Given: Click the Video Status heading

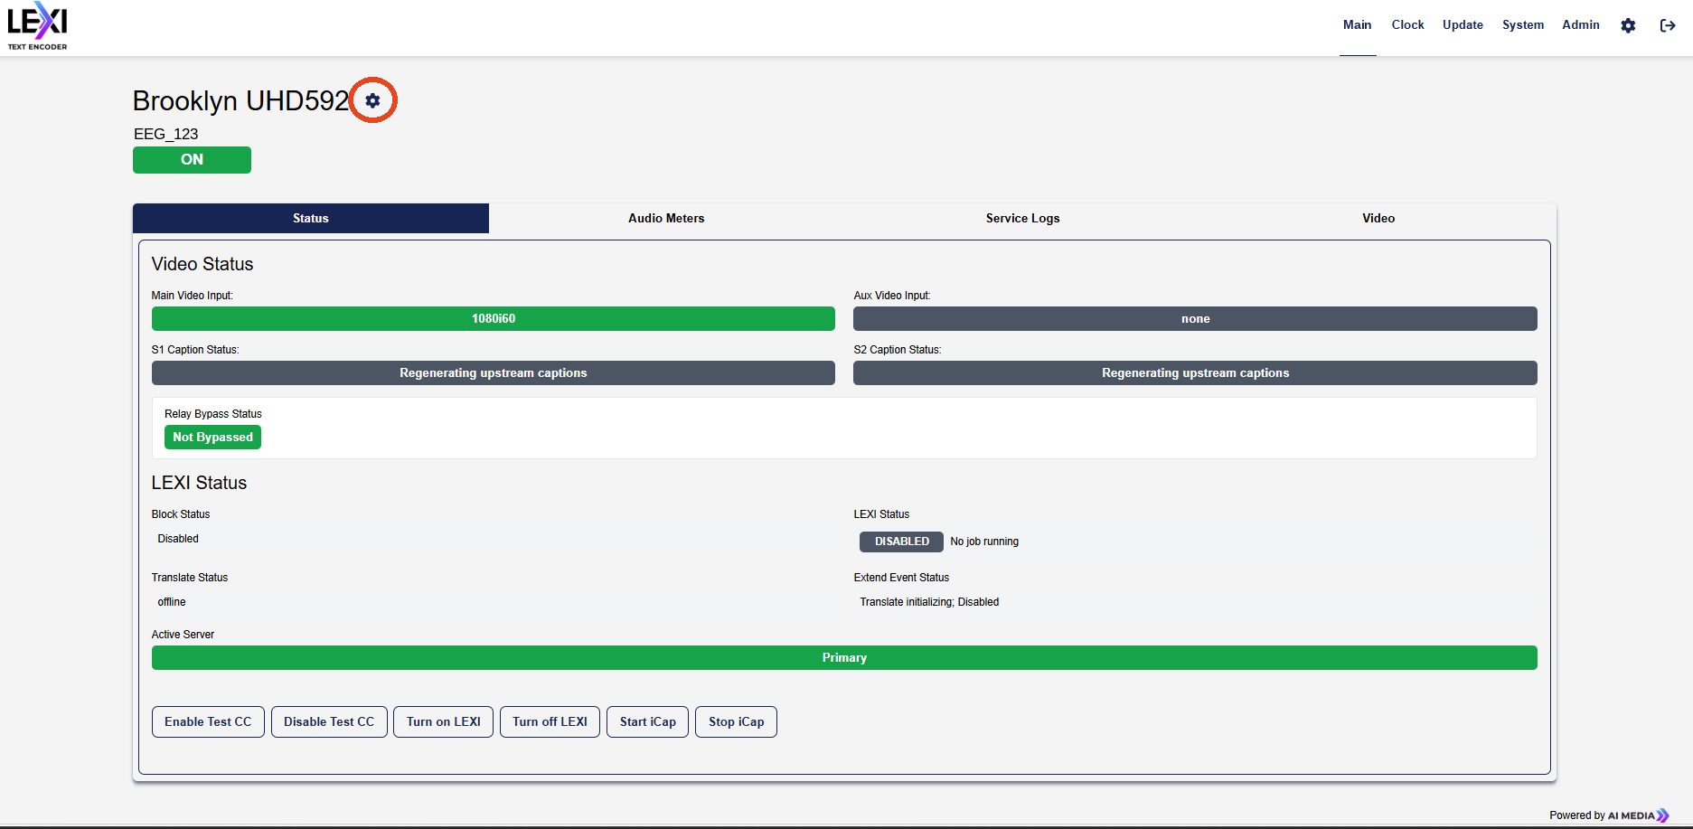Looking at the screenshot, I should click(202, 264).
